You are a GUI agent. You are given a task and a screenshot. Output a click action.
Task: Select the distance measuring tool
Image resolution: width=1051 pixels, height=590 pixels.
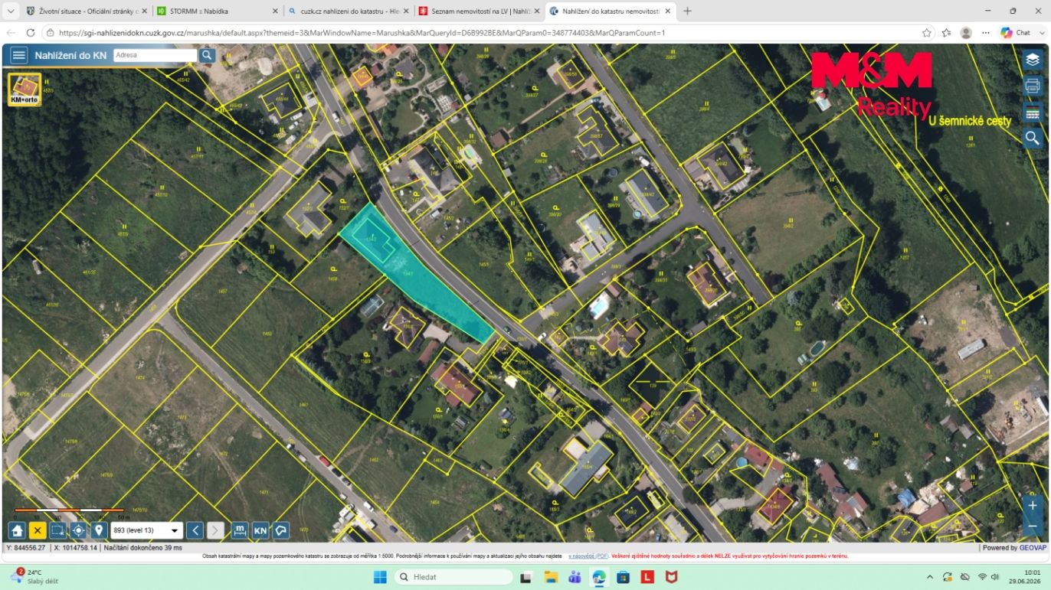(240, 530)
